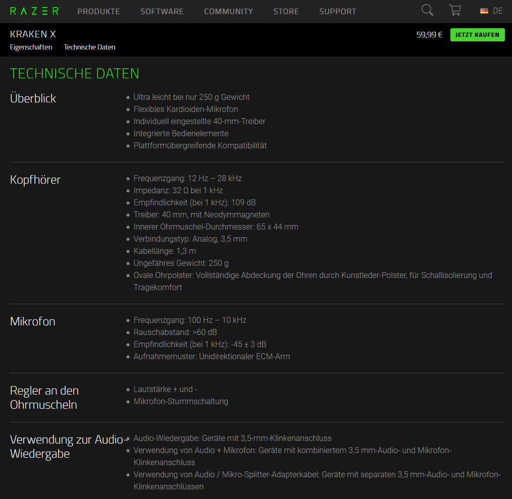Open the PRODUKTE menu
Screen dimensions: 512x499
[x=98, y=12]
